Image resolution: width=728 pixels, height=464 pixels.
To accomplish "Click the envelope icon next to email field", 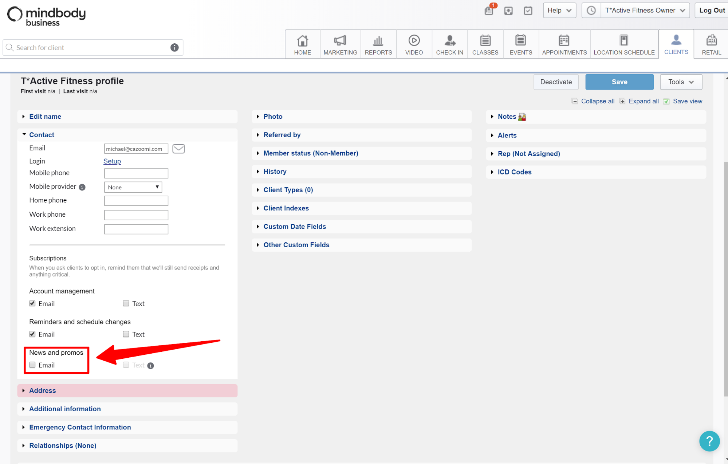I will (x=178, y=149).
